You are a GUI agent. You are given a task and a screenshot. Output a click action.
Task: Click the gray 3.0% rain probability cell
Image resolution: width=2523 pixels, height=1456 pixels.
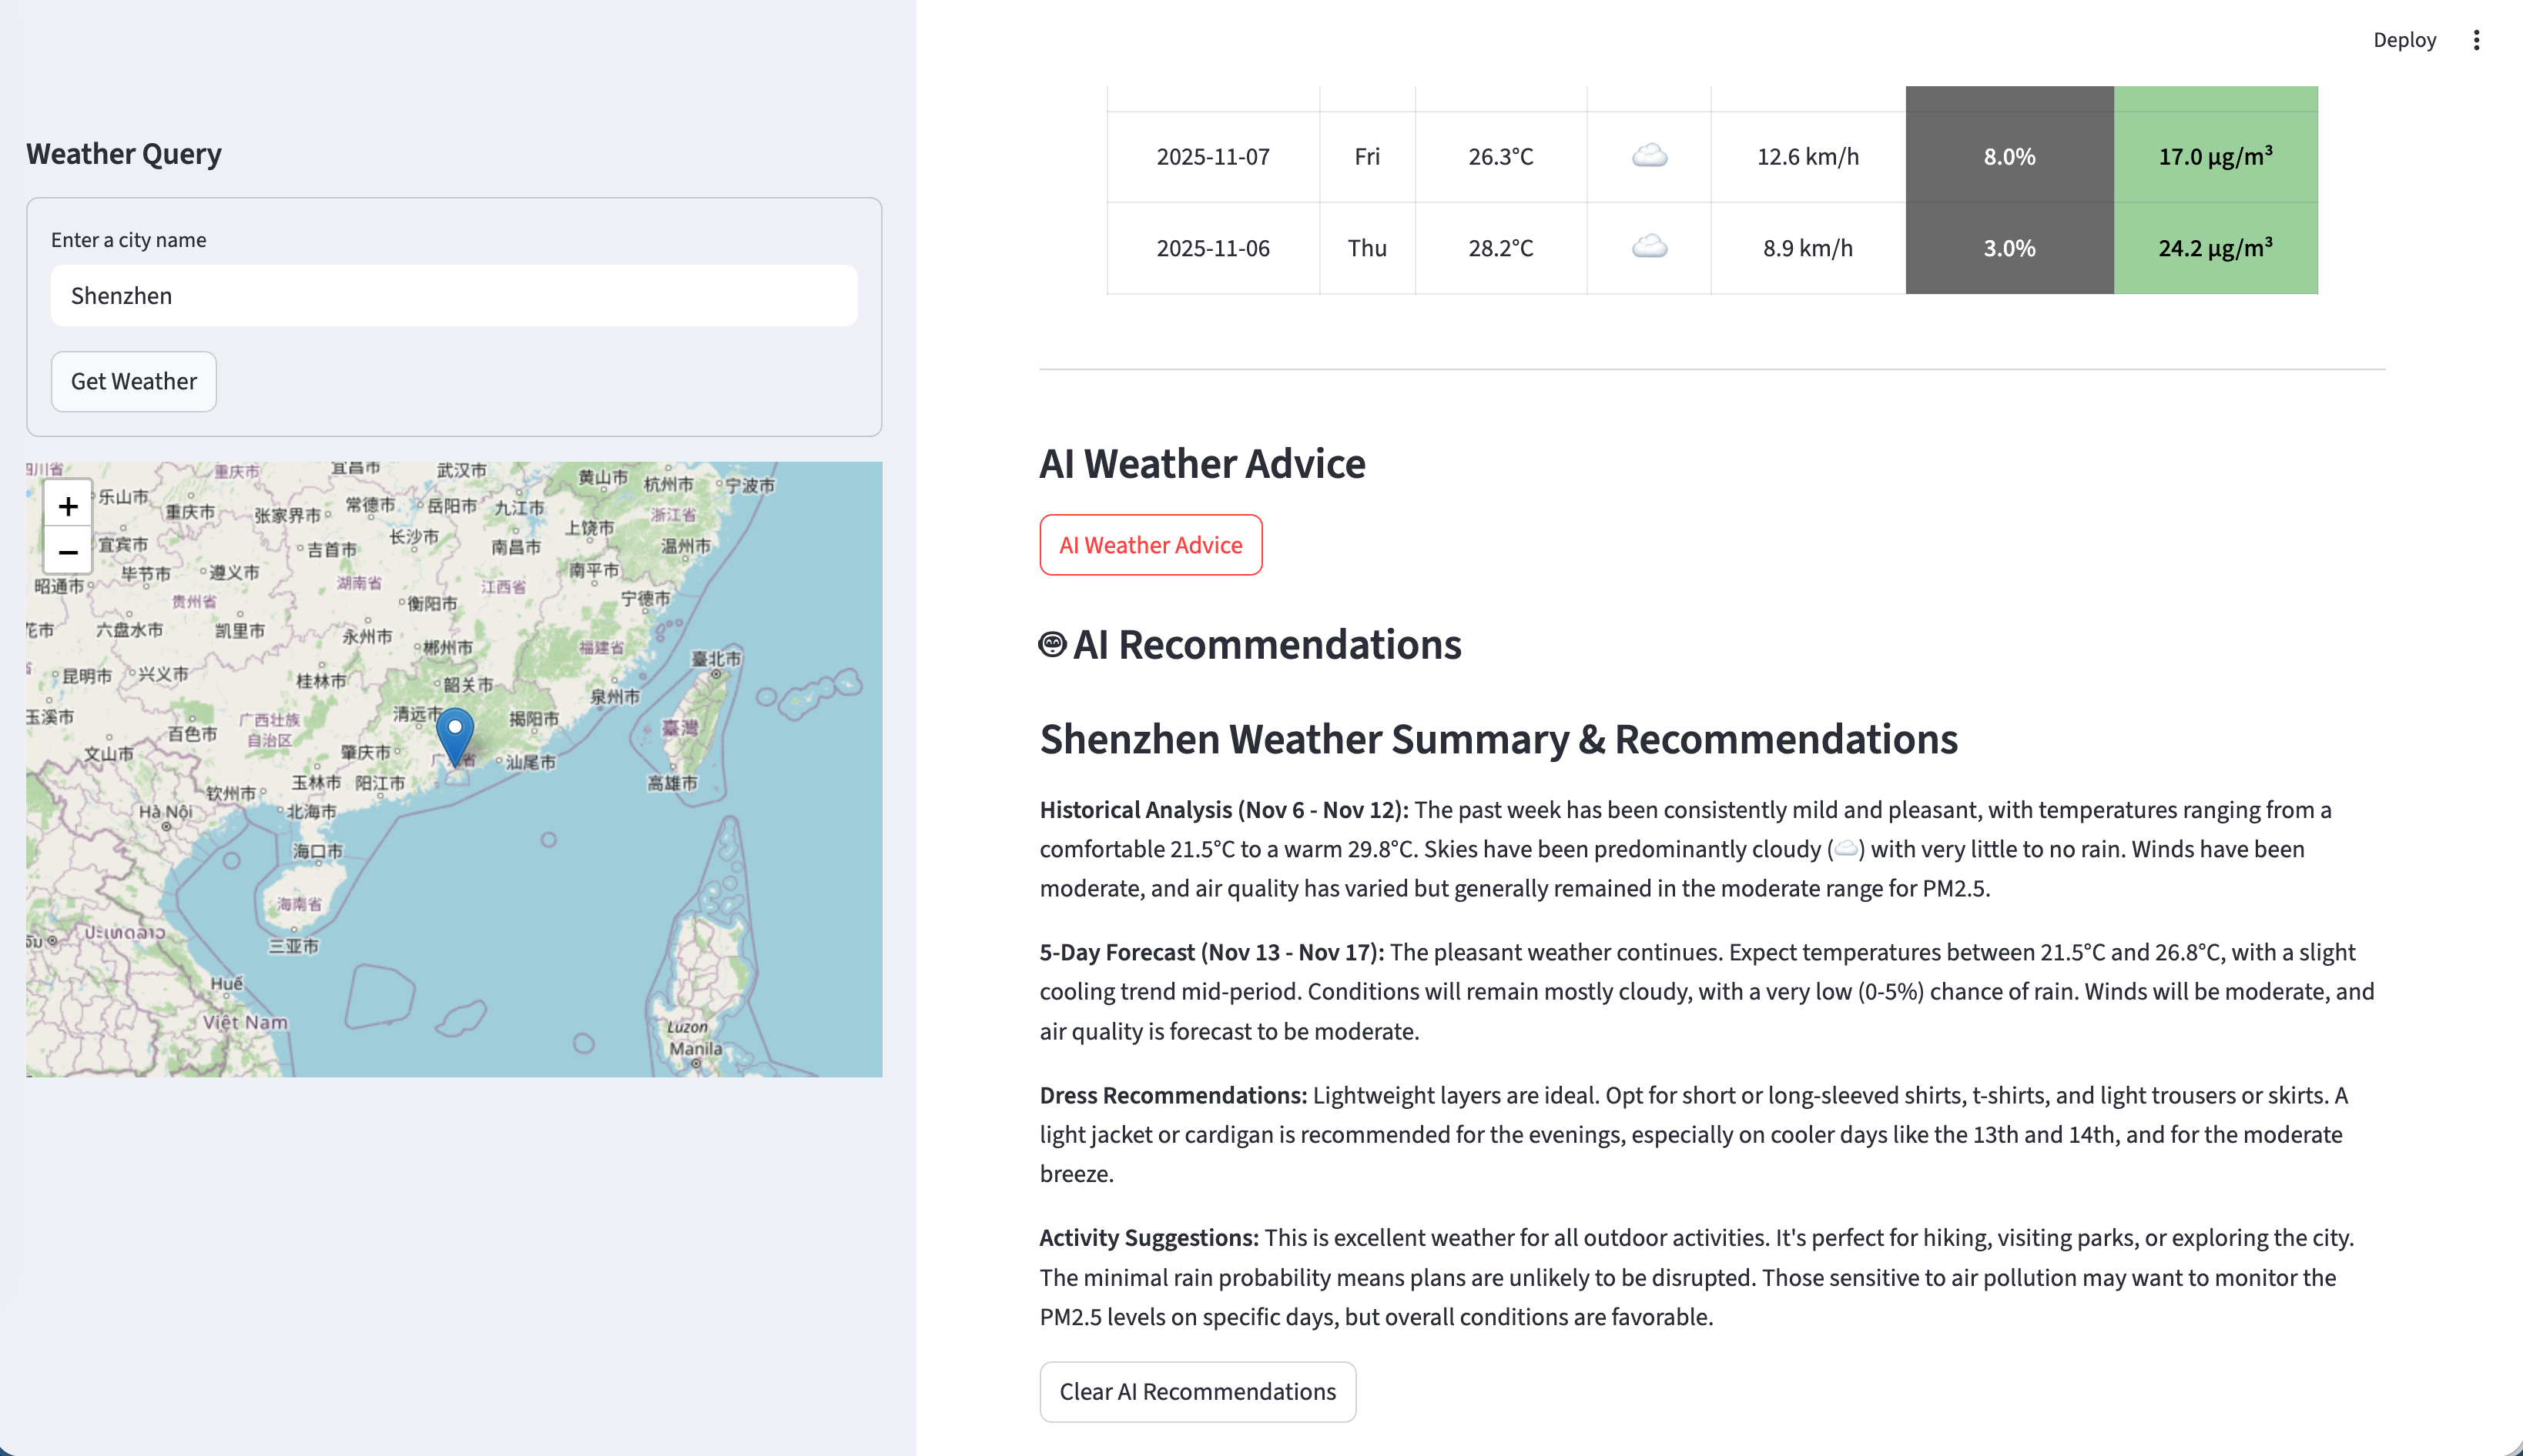(x=2009, y=248)
